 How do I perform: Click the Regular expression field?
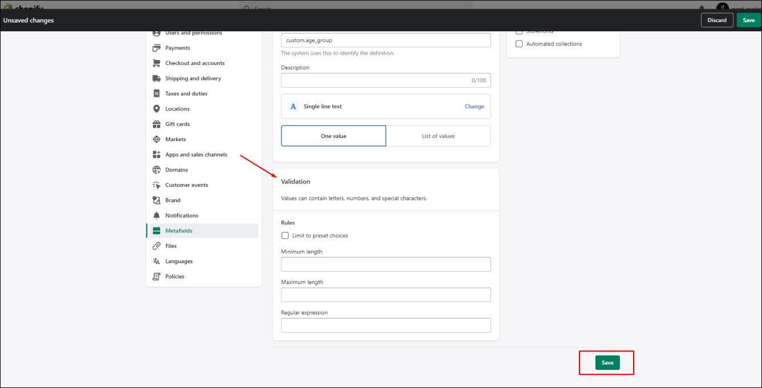tap(386, 325)
